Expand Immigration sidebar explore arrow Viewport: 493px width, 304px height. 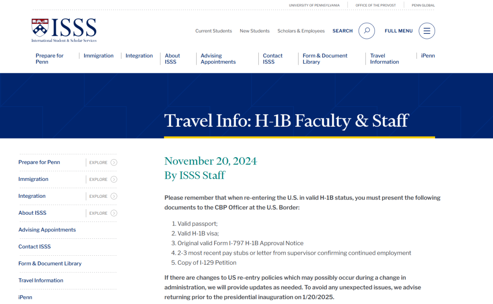click(114, 179)
